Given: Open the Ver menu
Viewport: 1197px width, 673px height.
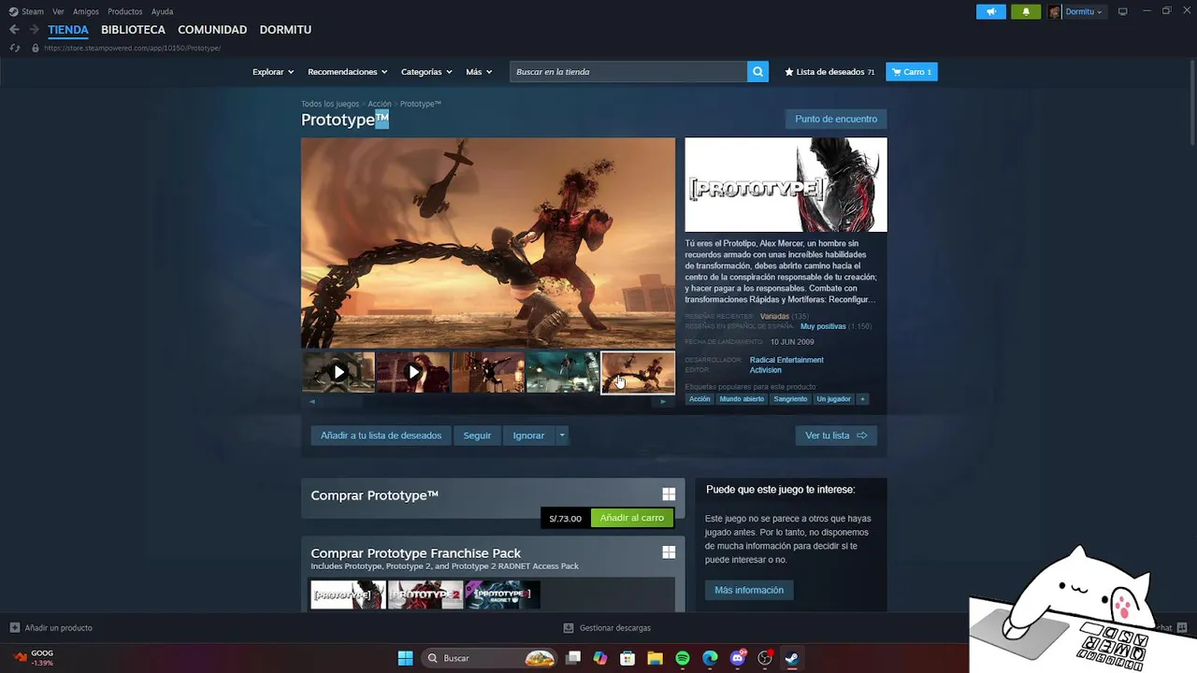Looking at the screenshot, I should (x=58, y=11).
